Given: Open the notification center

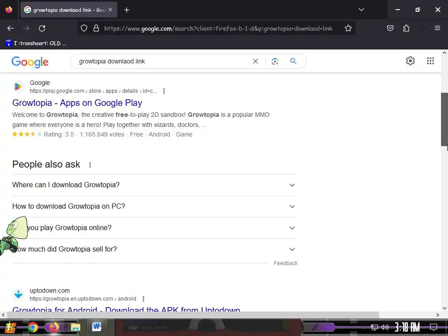Looking at the screenshot, I should [x=434, y=327].
